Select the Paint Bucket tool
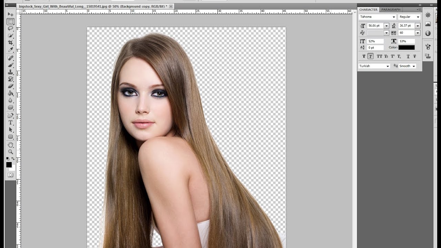Screen dimensions: 441x248 coord(10,93)
